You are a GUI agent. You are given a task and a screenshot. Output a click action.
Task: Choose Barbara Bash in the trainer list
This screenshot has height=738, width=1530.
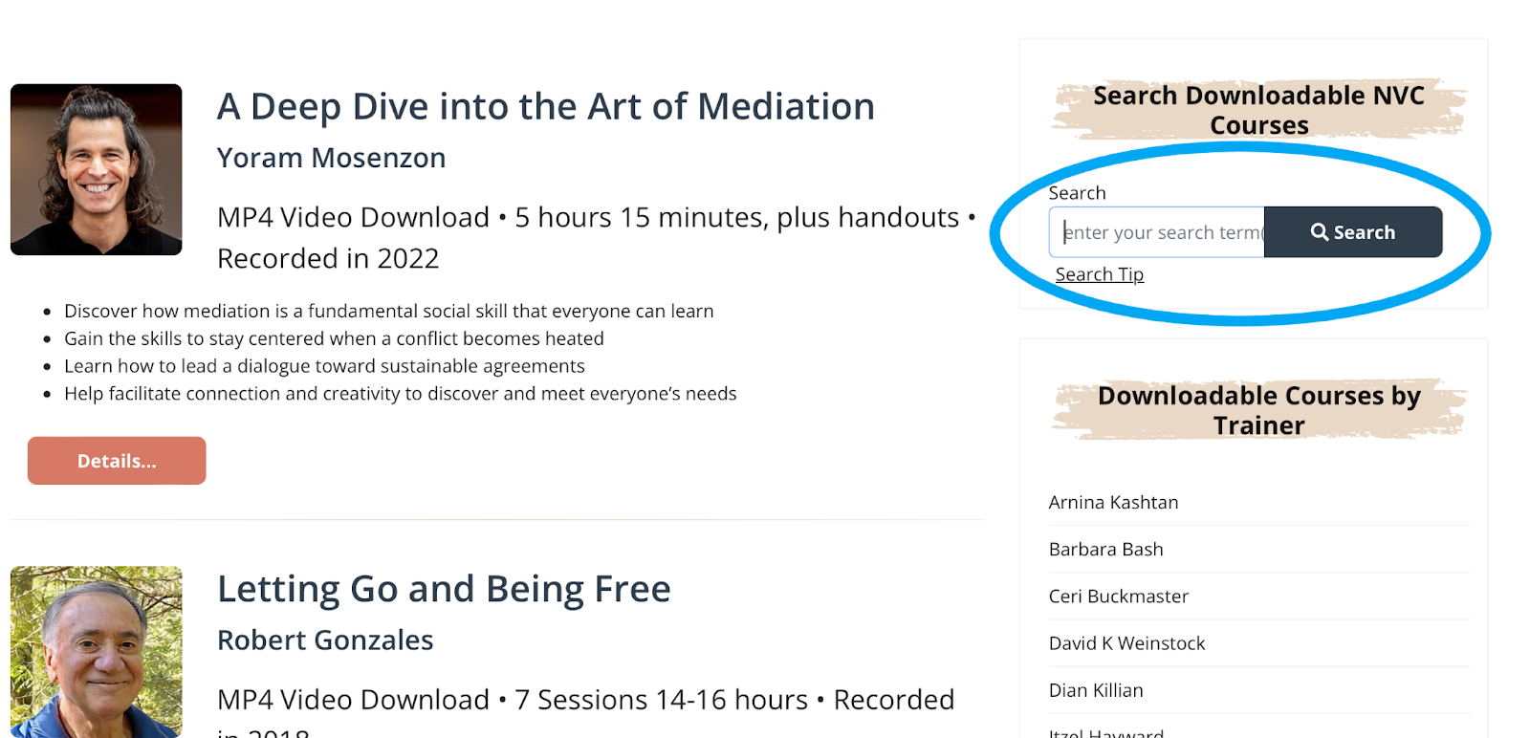click(x=1106, y=549)
